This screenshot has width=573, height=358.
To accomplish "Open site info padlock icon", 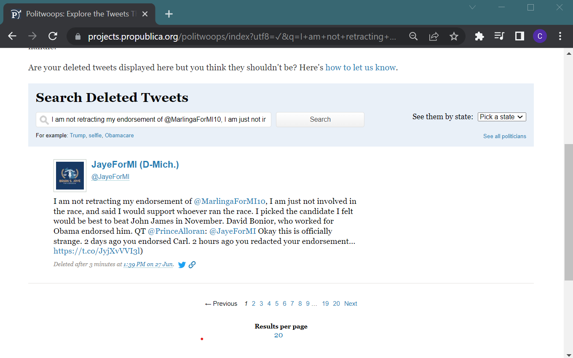I will 78,37.
